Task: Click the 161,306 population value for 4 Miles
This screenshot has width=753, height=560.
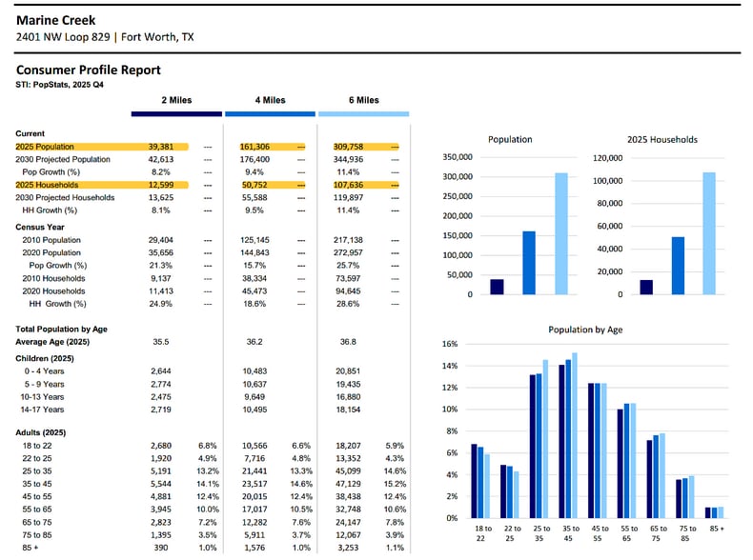Action: [254, 147]
